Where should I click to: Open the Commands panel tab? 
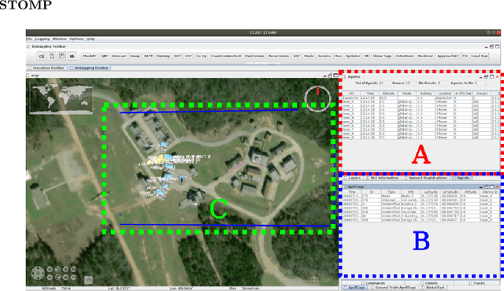click(373, 283)
